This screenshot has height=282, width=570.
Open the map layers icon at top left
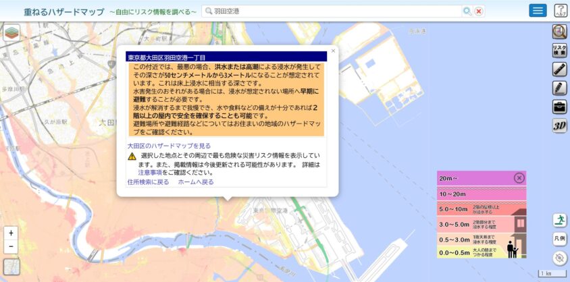click(x=11, y=33)
